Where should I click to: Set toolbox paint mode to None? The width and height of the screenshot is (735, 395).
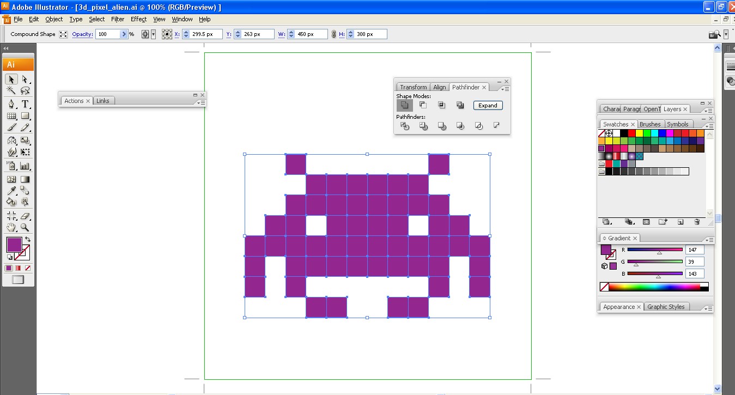(x=27, y=268)
